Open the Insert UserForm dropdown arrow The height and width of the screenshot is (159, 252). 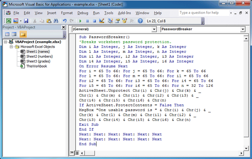pyautogui.click(x=21, y=21)
